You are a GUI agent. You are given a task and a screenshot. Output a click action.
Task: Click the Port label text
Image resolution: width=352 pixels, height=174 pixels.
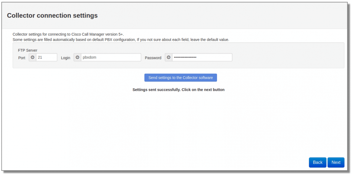pyautogui.click(x=22, y=58)
